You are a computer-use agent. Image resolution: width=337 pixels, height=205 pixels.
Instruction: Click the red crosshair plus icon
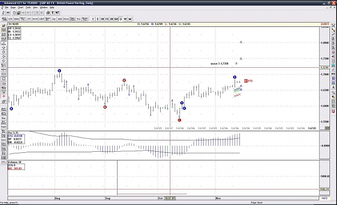coord(4,96)
